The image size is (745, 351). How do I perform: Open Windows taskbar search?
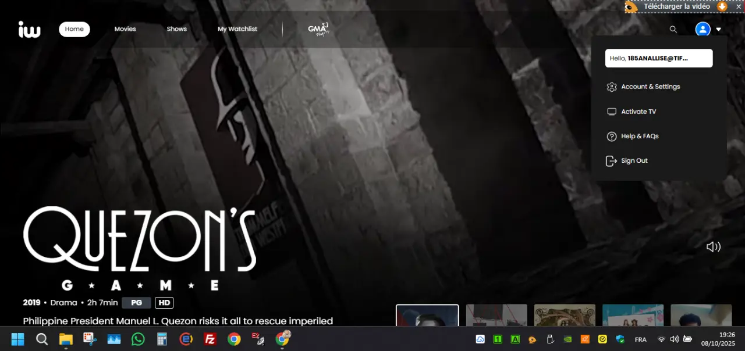(x=42, y=339)
